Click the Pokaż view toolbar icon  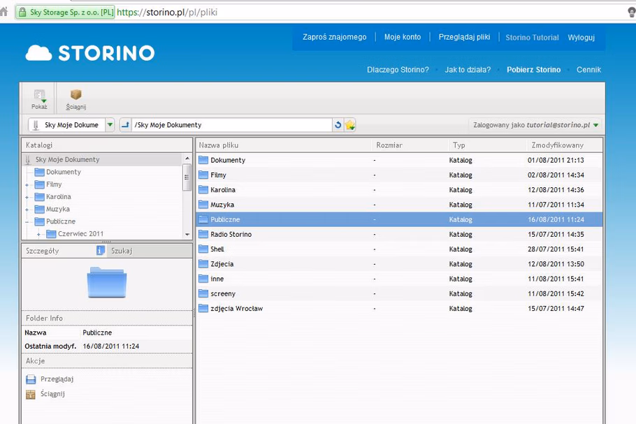coord(39,95)
